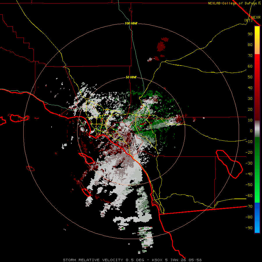Click the -40 value on the velocity scale

tap(249, 174)
